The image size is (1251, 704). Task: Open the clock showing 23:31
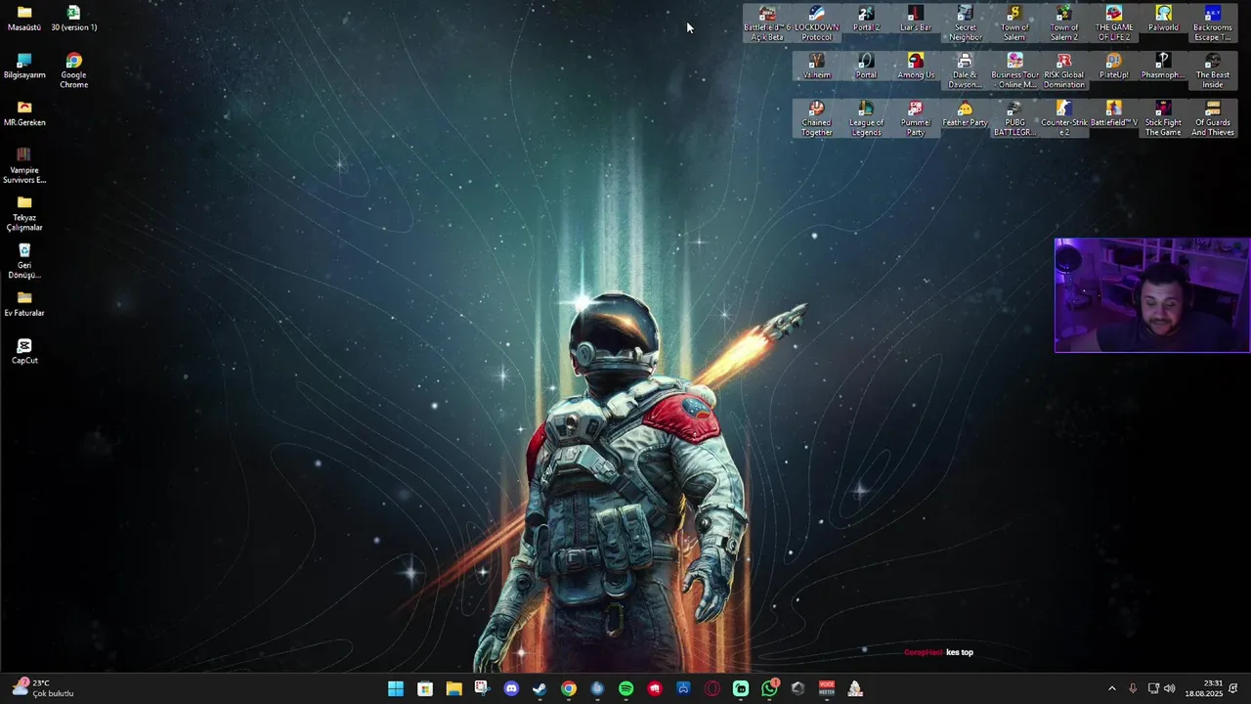tap(1204, 688)
